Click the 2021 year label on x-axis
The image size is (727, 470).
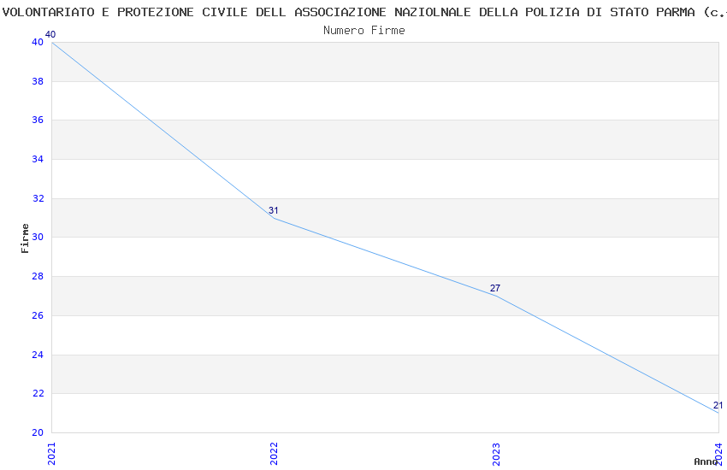click(x=52, y=453)
